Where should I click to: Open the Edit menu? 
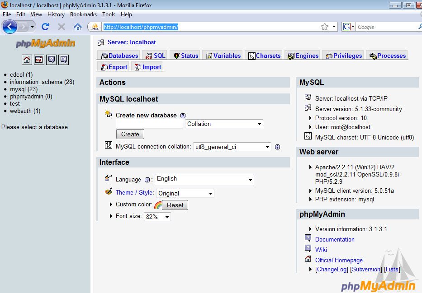pyautogui.click(x=21, y=14)
